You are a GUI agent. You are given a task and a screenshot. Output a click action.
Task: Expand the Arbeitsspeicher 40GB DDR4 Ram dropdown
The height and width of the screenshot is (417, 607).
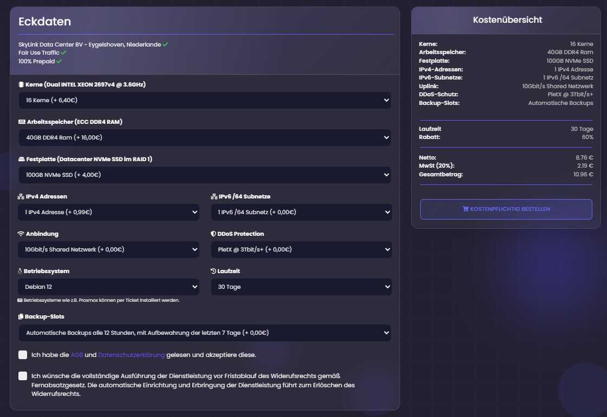click(205, 137)
